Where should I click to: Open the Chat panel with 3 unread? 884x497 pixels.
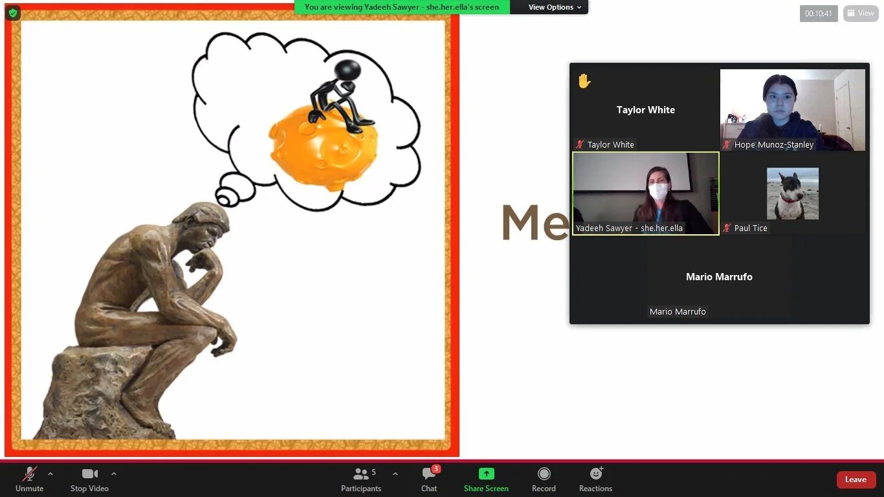[x=429, y=480]
